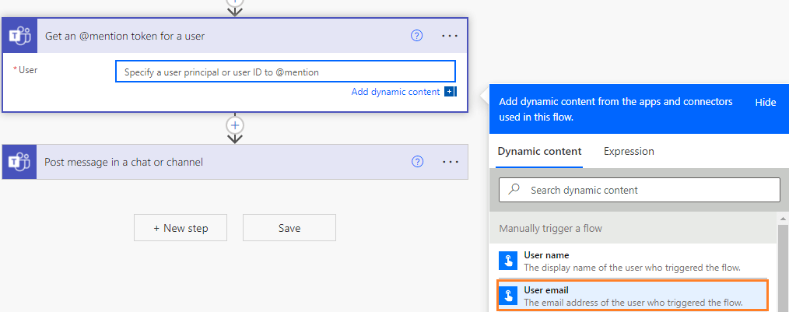Screen dimensions: 789x312
Task: Switch to the Dynamic content tab
Action: coord(539,152)
